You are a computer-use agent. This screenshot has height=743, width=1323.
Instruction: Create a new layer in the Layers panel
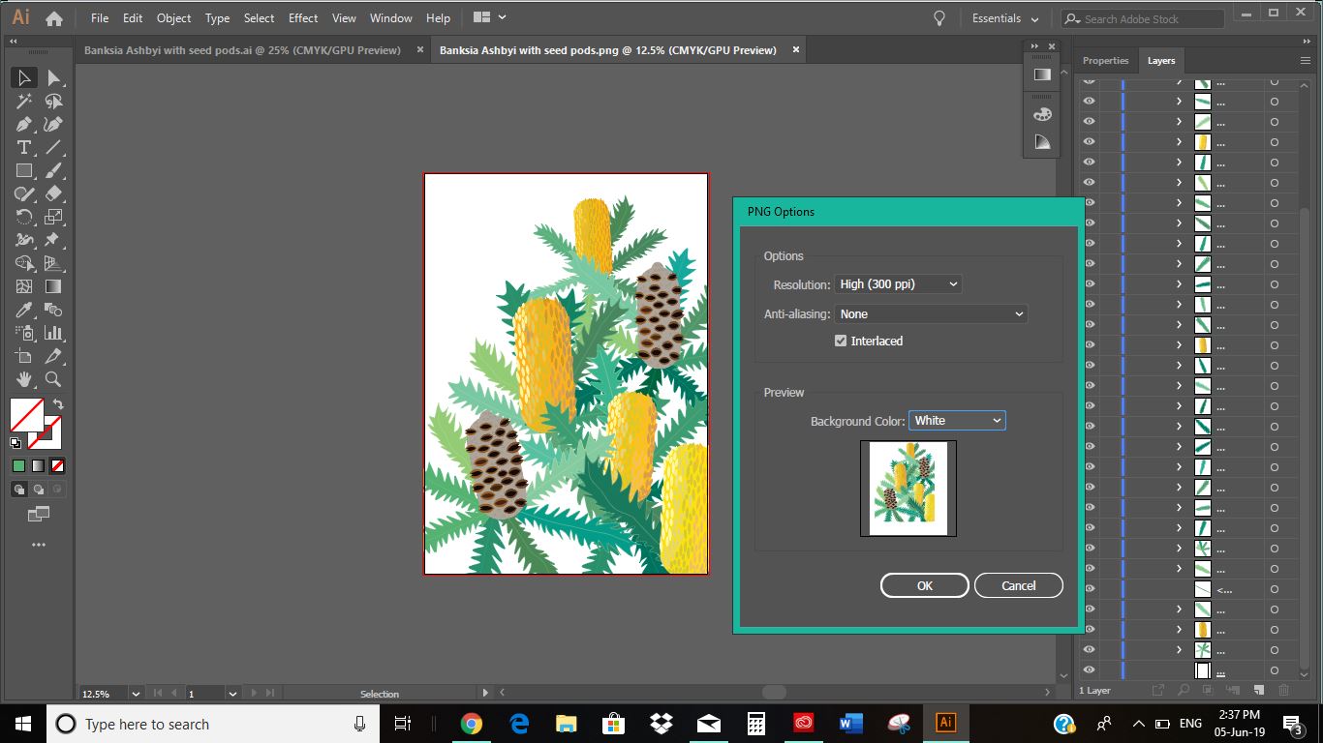(x=1256, y=690)
